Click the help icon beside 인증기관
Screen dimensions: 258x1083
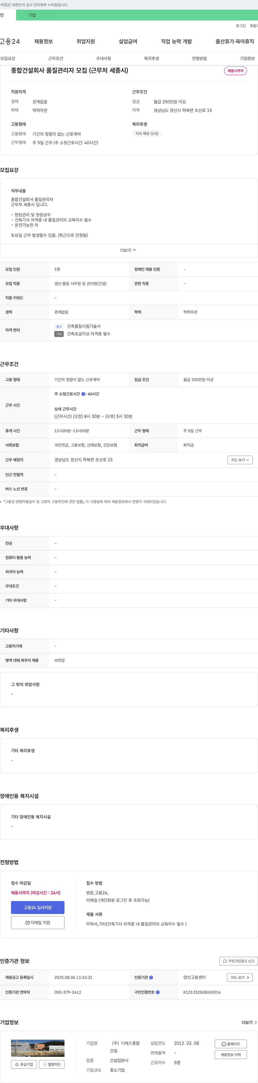pyautogui.click(x=151, y=977)
